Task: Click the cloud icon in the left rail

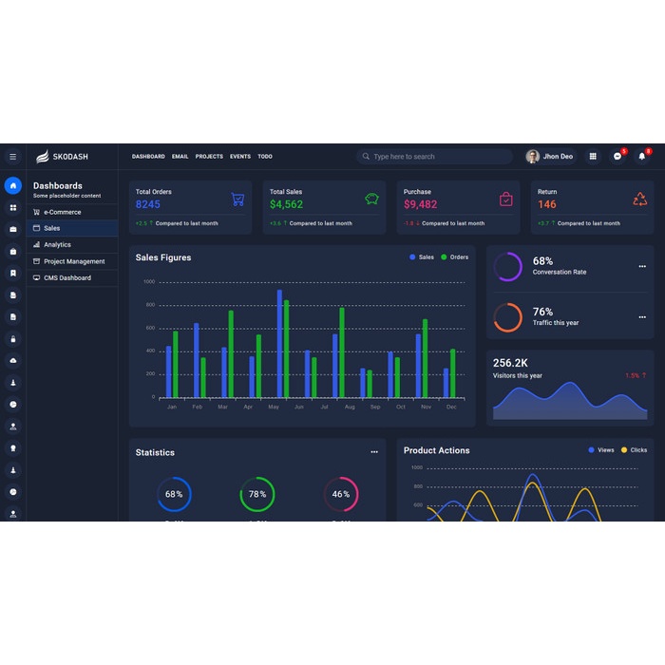Action: point(13,360)
